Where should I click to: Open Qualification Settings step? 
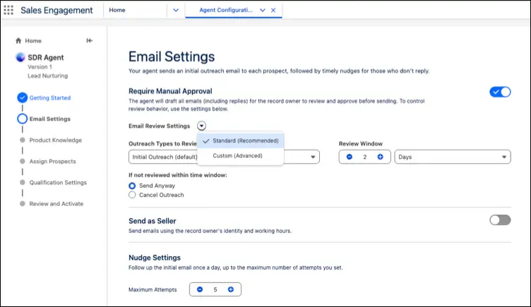(x=58, y=183)
